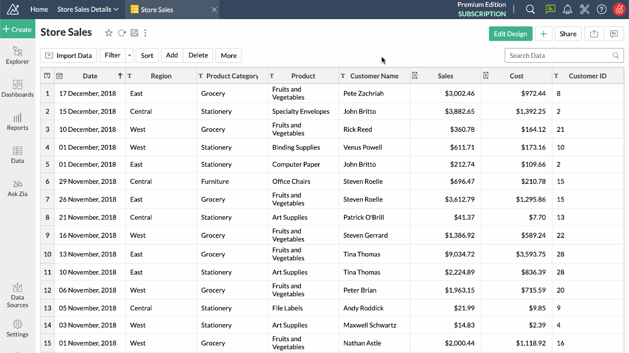Click the Zoho Analytics logo icon
This screenshot has height=353, width=629.
click(x=13, y=9)
